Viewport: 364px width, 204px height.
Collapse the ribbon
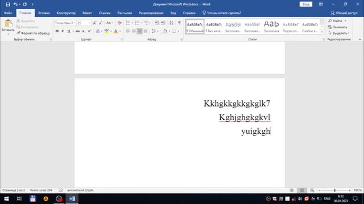click(x=360, y=40)
